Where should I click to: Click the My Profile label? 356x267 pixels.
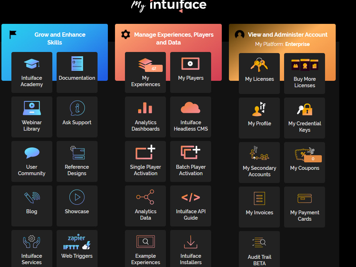pos(260,124)
